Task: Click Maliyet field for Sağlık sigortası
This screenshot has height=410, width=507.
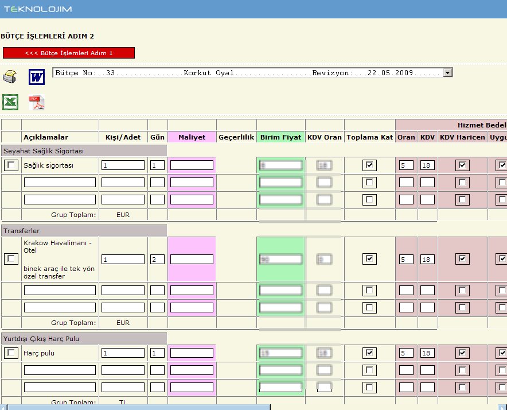Action: [192, 165]
